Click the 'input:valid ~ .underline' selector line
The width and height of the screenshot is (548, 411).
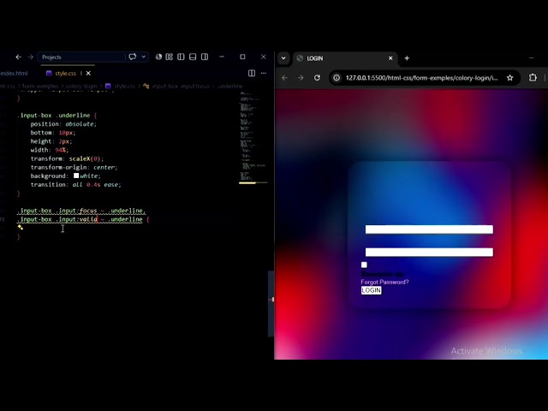83,219
